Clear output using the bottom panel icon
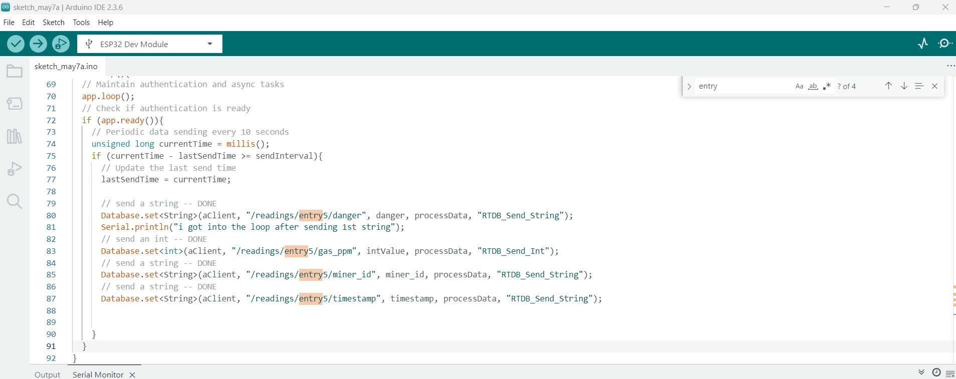Viewport: 956px width, 379px height. [x=950, y=374]
